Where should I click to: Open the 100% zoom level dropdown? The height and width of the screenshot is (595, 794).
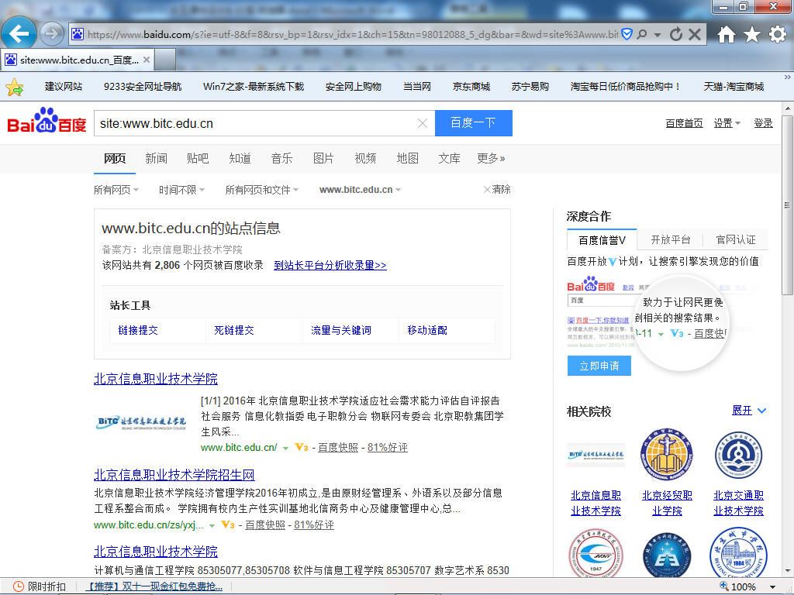tap(773, 587)
